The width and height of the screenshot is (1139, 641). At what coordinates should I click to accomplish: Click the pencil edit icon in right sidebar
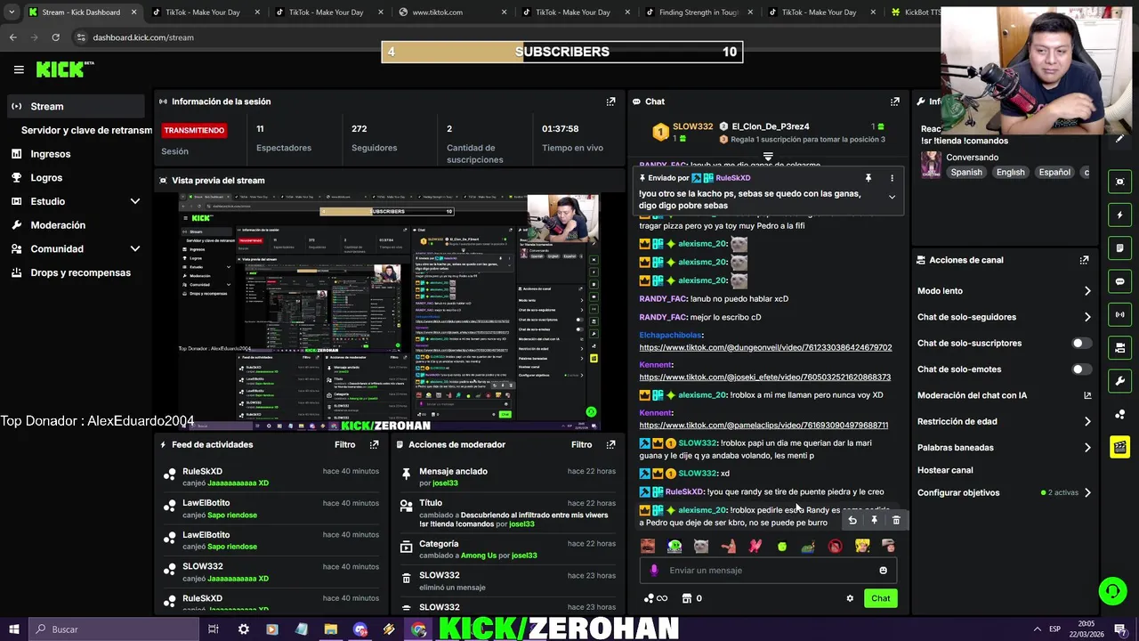click(1119, 138)
